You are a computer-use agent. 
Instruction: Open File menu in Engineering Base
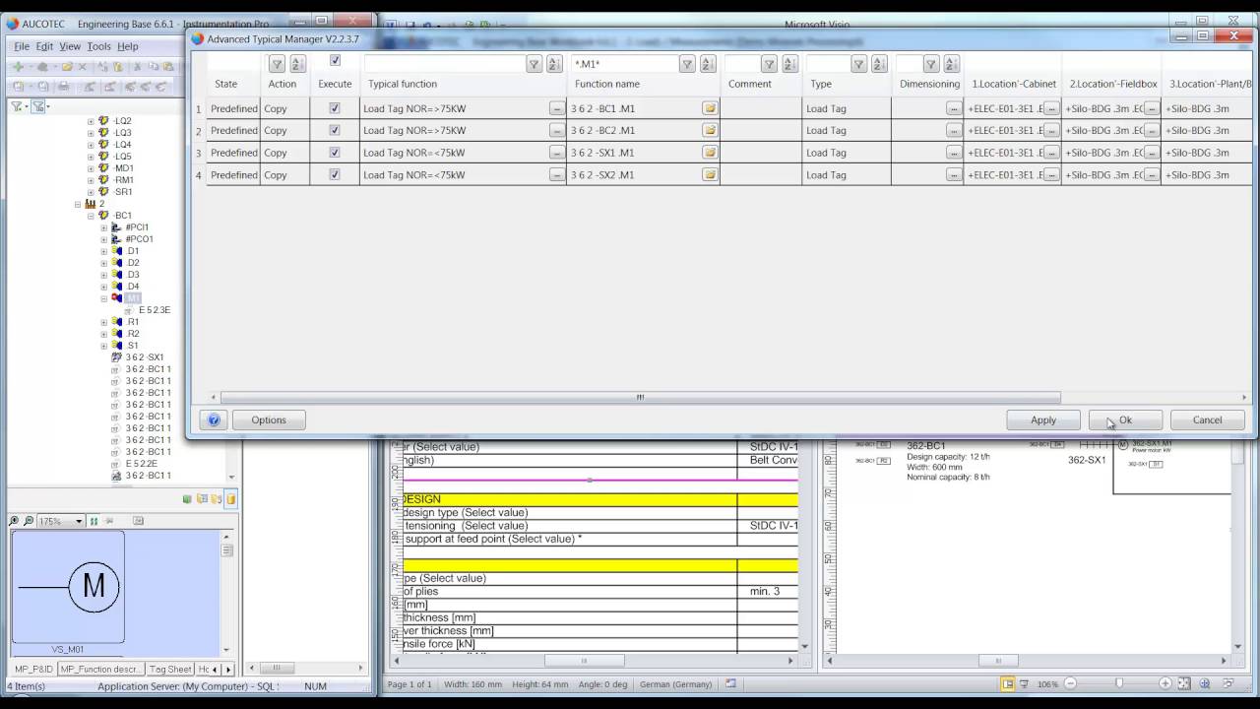(22, 46)
